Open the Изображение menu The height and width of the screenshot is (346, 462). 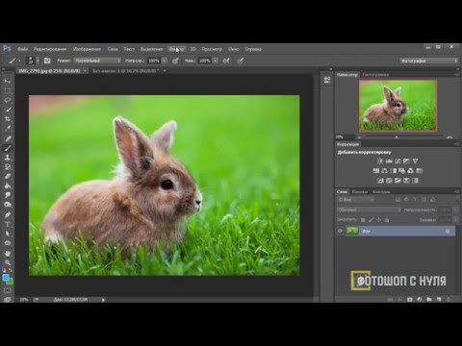(x=87, y=49)
